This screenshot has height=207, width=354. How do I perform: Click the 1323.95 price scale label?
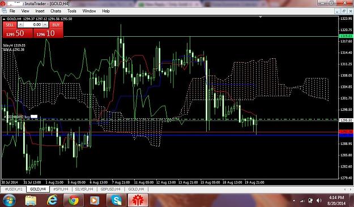click(346, 19)
